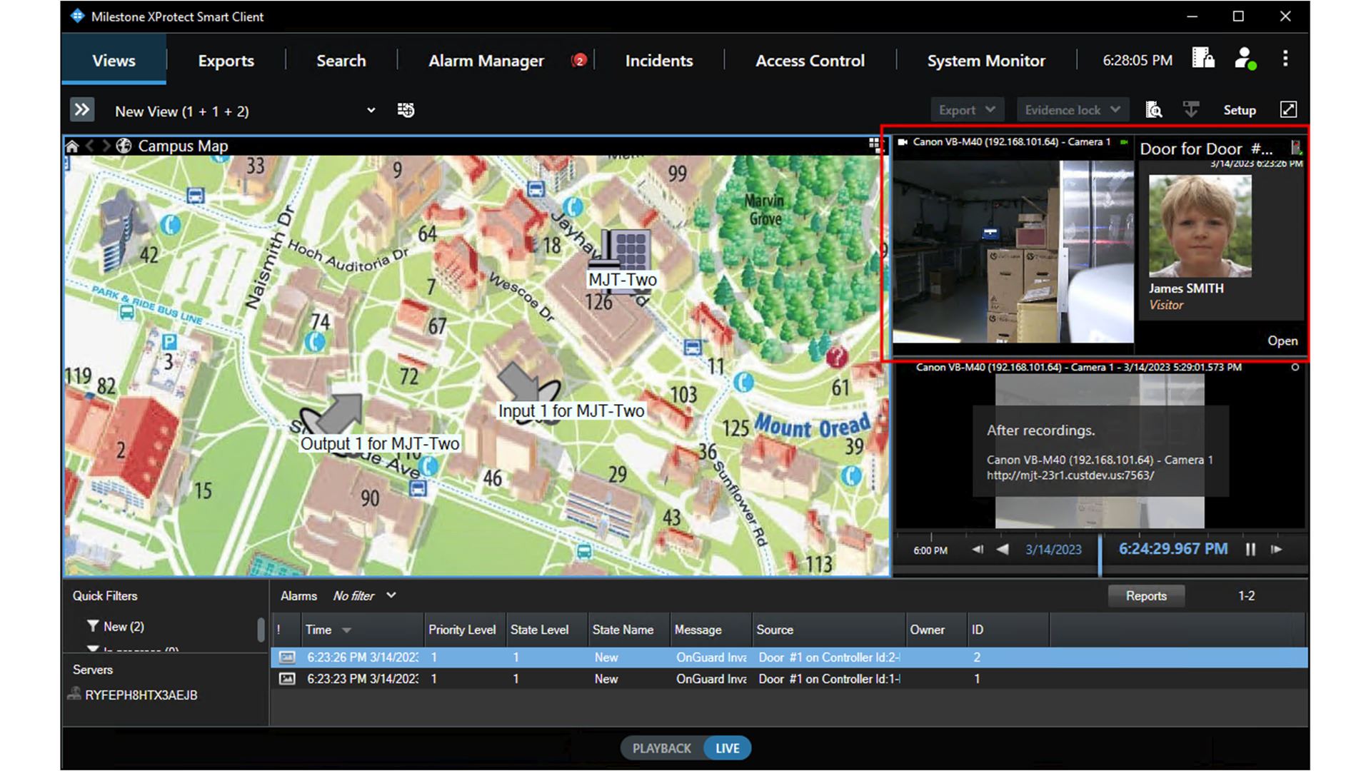
Task: Select the 6:23:26 PM alarm row
Action: pos(789,657)
